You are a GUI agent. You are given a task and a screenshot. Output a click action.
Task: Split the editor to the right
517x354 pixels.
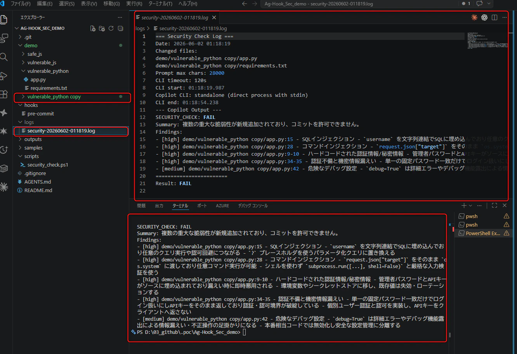(494, 17)
